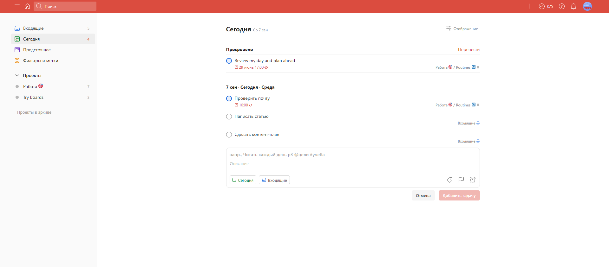
Task: Click the Просрочено section header
Action: 239,50
